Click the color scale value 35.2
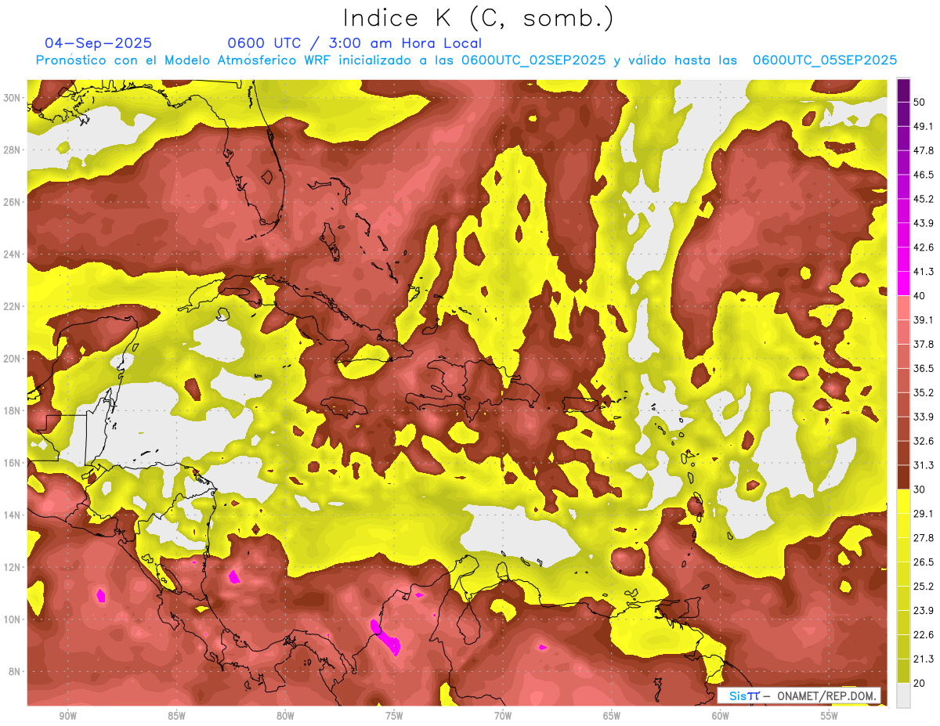 (924, 393)
